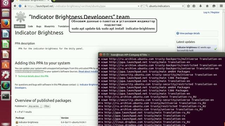Open Ubuntu Software Center dock icon
The width and height of the screenshot is (225, 126).
(x=6, y=65)
